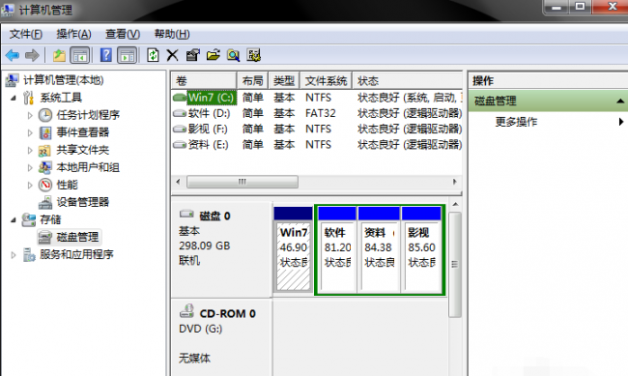Collapse the 存储 tree node
The height and width of the screenshot is (376, 628).
[x=14, y=220]
